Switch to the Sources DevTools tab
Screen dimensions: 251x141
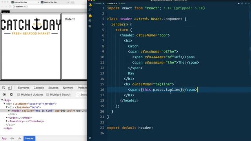(x=53, y=88)
